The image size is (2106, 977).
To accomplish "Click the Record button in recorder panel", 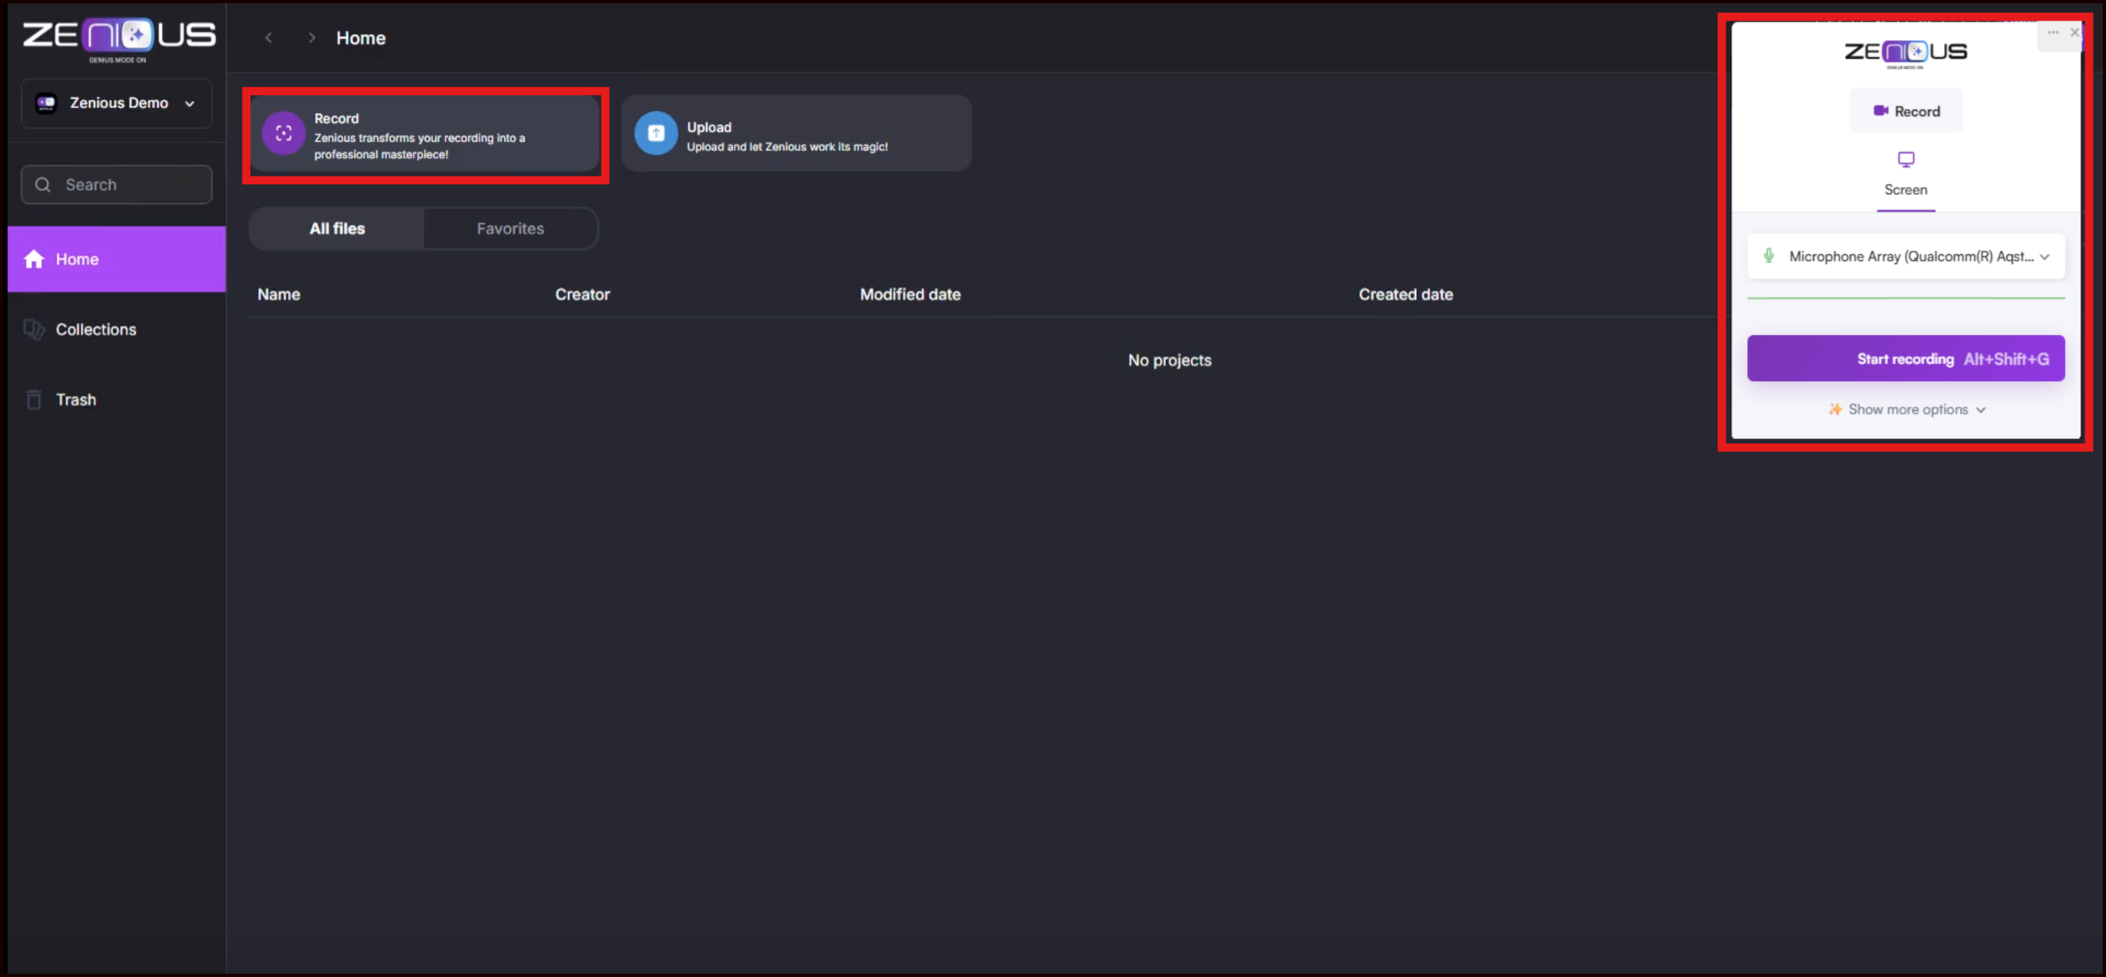I will pyautogui.click(x=1905, y=111).
